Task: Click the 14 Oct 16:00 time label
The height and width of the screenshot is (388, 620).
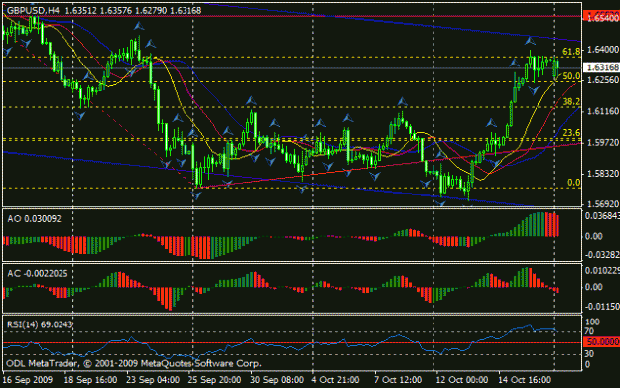Action: (524, 380)
